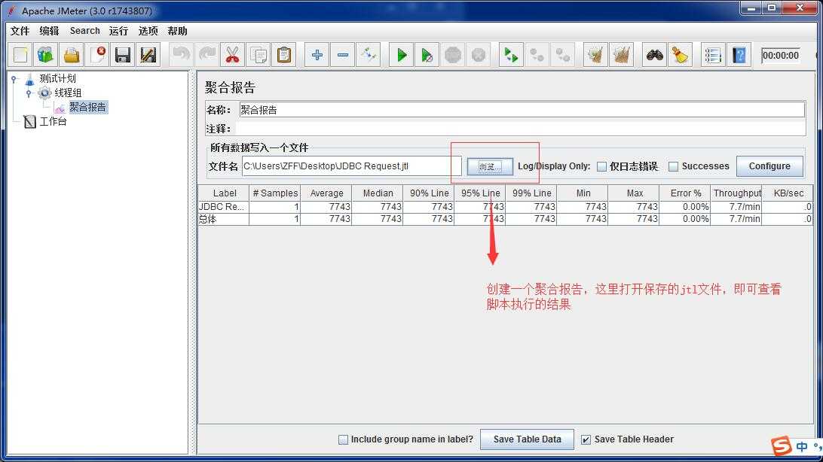The height and width of the screenshot is (462, 823).
Task: Click the Sogou input method tray icon
Action: point(782,445)
